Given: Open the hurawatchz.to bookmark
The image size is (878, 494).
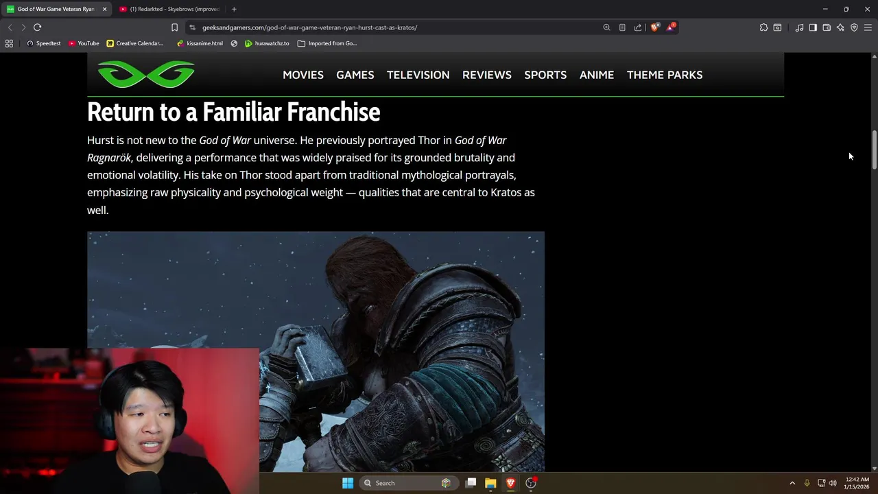Looking at the screenshot, I should tap(267, 43).
